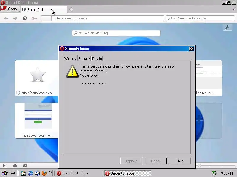Open the Opera main menu button
Screen dimensions: 237x177
click(x=10, y=9)
